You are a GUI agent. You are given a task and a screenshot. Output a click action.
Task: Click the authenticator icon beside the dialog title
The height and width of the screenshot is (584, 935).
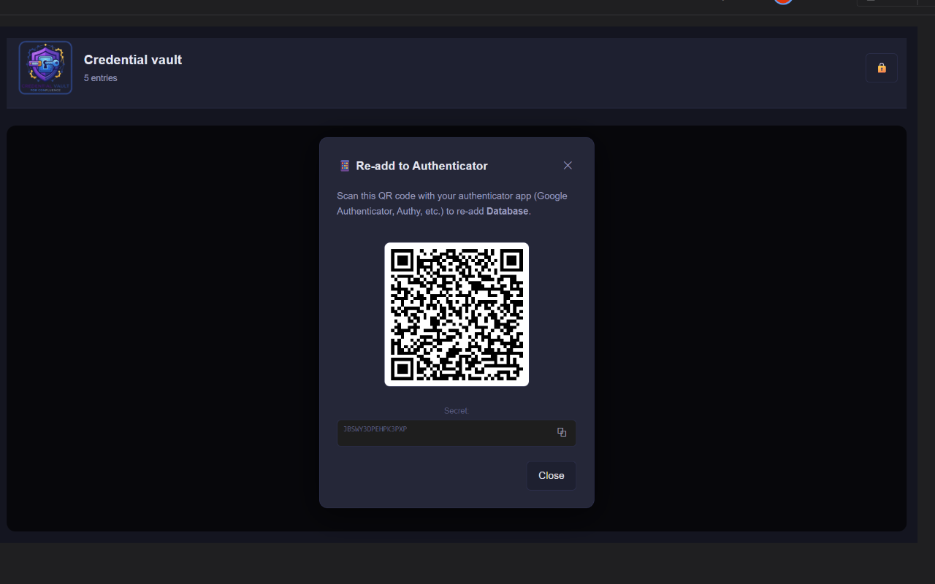point(345,166)
